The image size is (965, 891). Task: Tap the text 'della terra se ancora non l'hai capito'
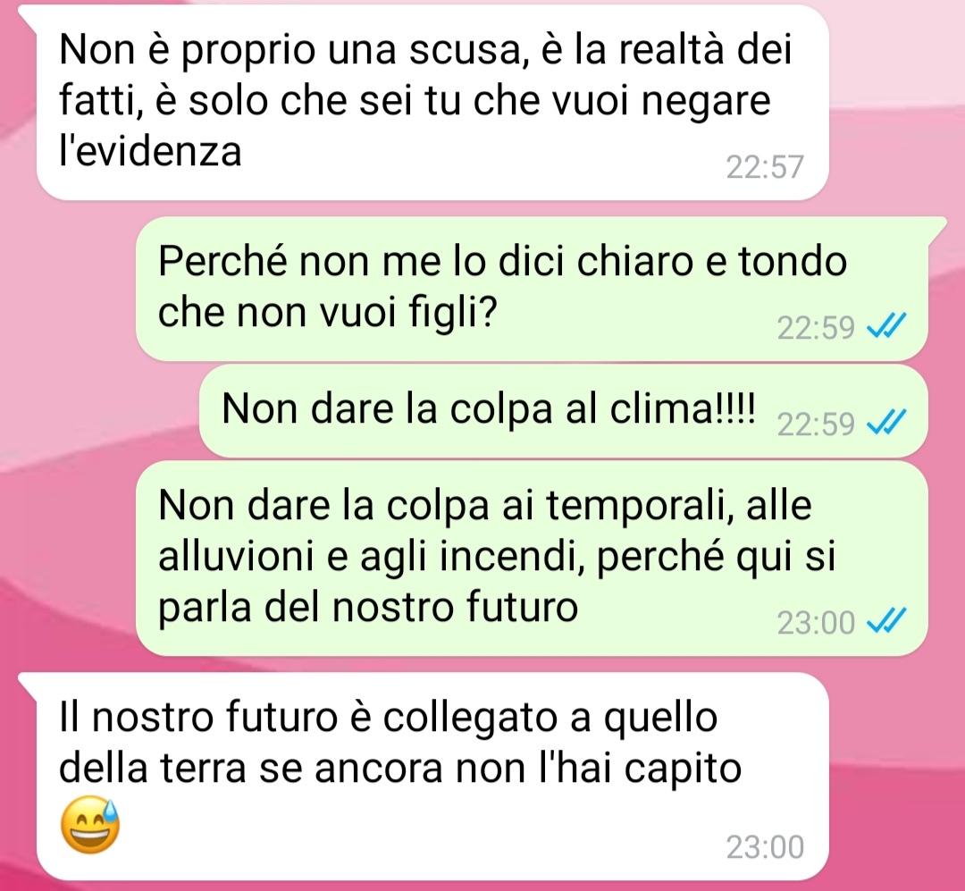pos(400,769)
